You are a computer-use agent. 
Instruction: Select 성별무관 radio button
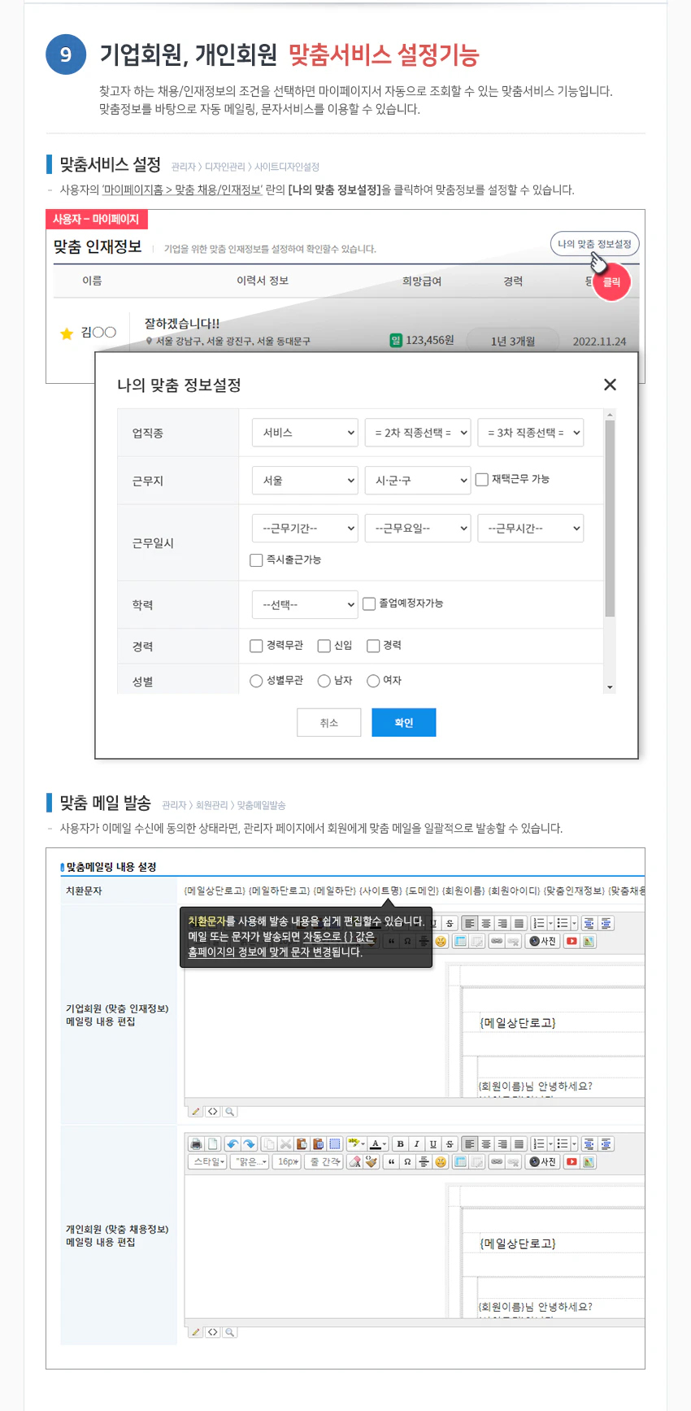256,681
